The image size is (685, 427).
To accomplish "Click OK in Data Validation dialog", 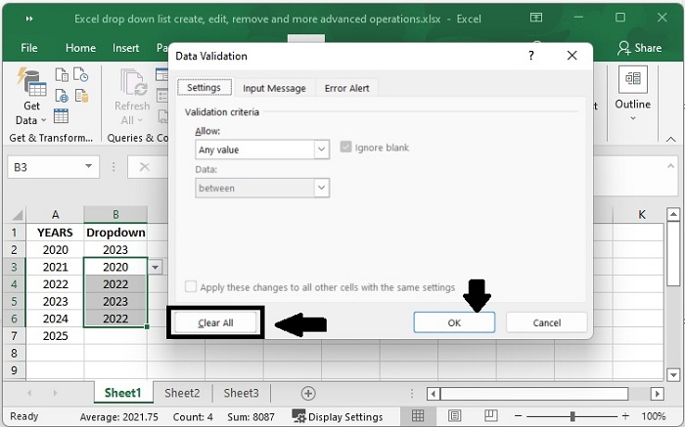I will coord(454,322).
